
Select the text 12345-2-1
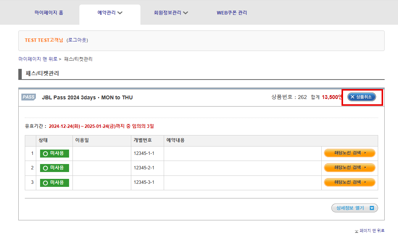[x=144, y=167]
